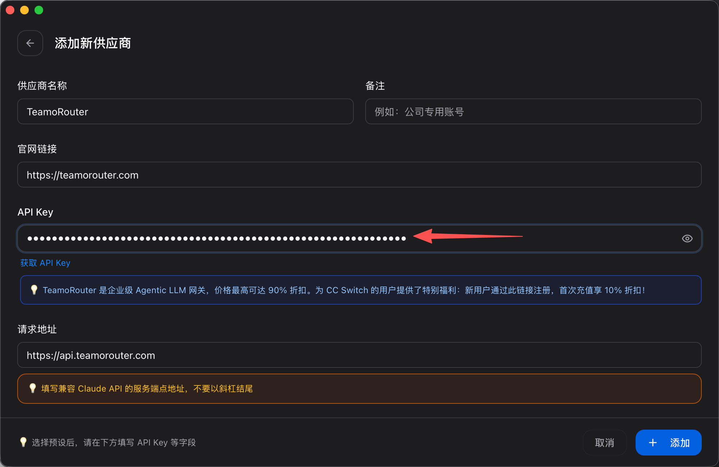Screen dimensions: 719x467
Task: Maximize window with green button
Action: (x=39, y=10)
